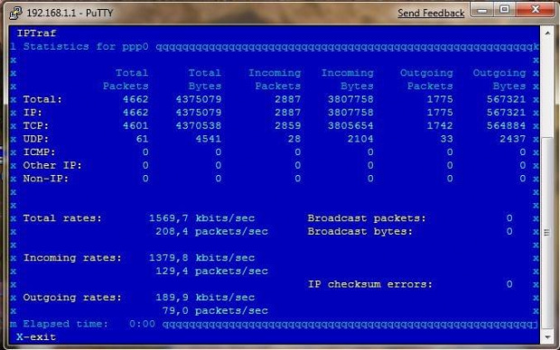The height and width of the screenshot is (350, 560).
Task: Click the IP row label
Action: (x=33, y=113)
